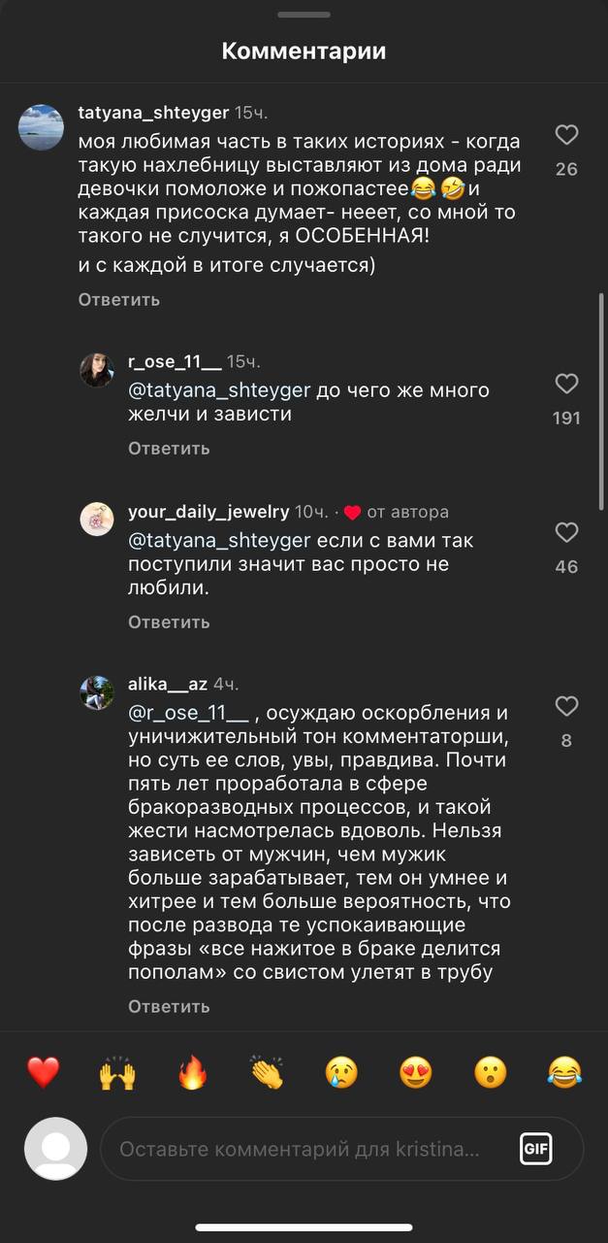Image resolution: width=608 pixels, height=1243 pixels.
Task: Insert the heart-eyes emoji
Action: pyautogui.click(x=416, y=1072)
